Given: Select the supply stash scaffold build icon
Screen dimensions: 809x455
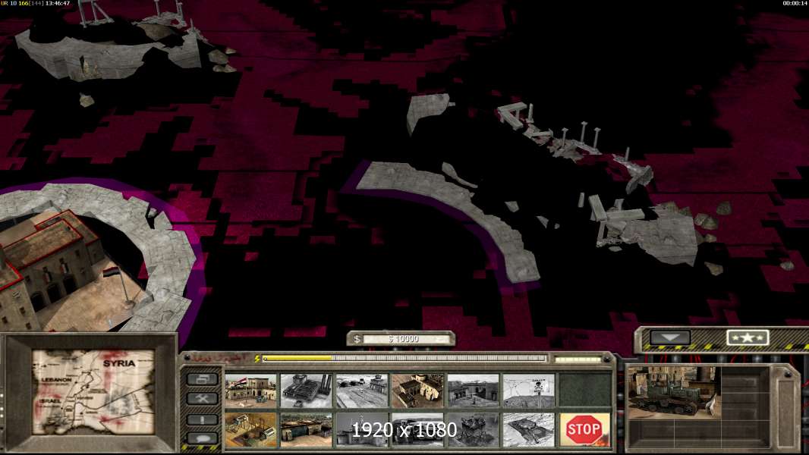Looking at the screenshot, I should tap(250, 429).
